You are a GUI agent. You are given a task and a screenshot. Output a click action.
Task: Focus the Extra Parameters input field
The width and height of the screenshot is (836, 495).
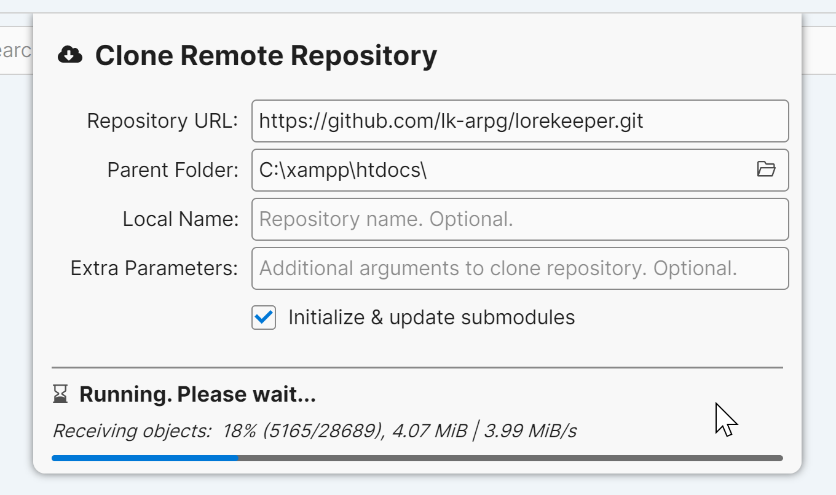pyautogui.click(x=519, y=268)
